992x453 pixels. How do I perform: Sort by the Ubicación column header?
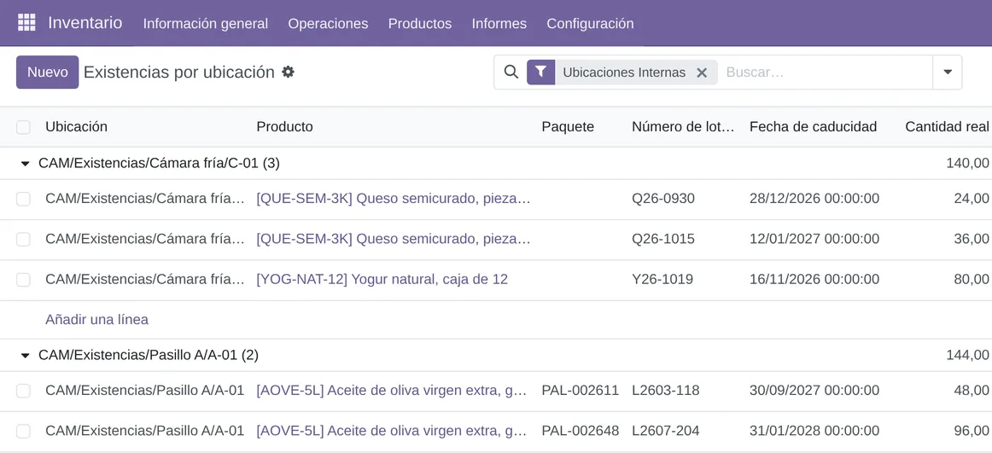(x=77, y=127)
